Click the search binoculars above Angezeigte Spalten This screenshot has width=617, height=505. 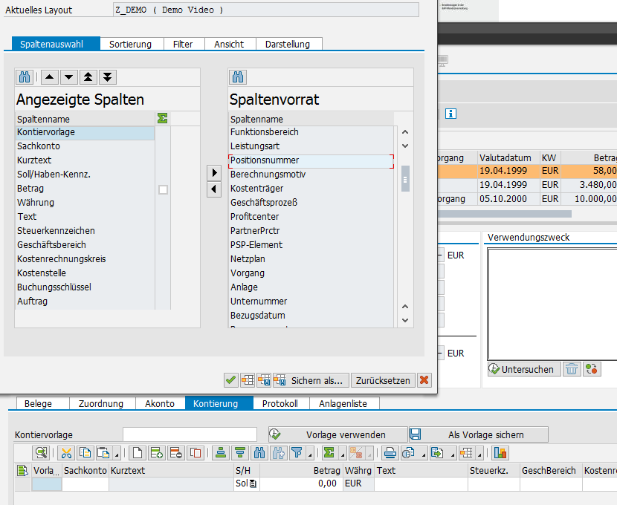pos(24,77)
